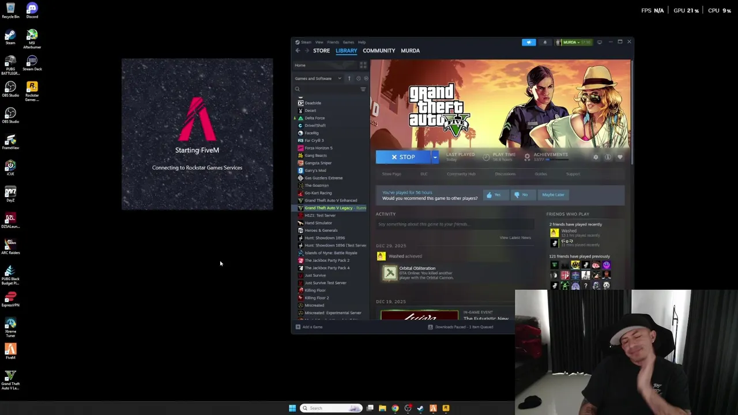The height and width of the screenshot is (415, 738).
Task: Select the iCUE desktop icon
Action: coord(10,168)
